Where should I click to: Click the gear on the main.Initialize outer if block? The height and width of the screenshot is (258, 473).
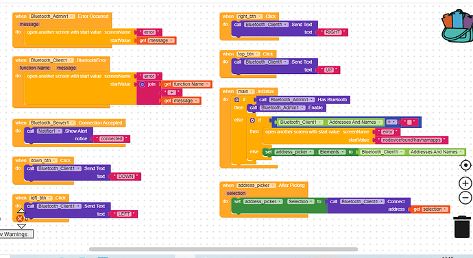coord(236,100)
